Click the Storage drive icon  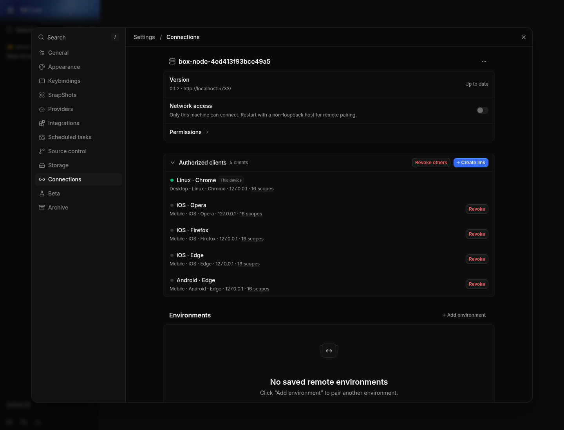42,165
